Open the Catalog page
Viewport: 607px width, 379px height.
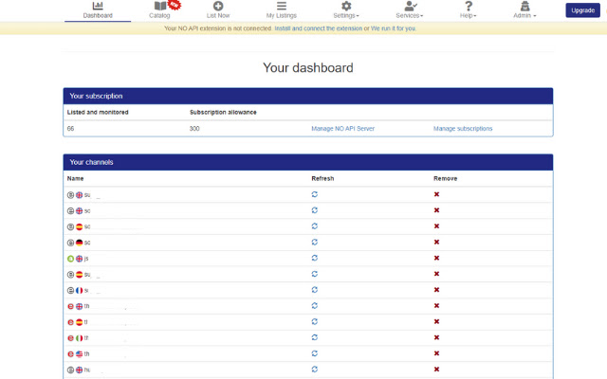(x=159, y=10)
